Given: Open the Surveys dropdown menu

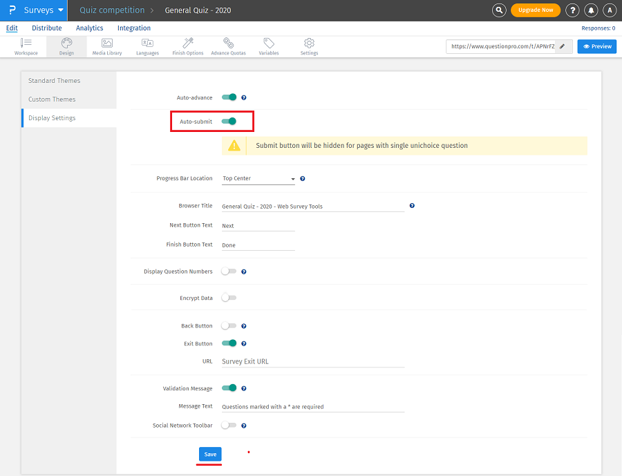Looking at the screenshot, I should [44, 10].
